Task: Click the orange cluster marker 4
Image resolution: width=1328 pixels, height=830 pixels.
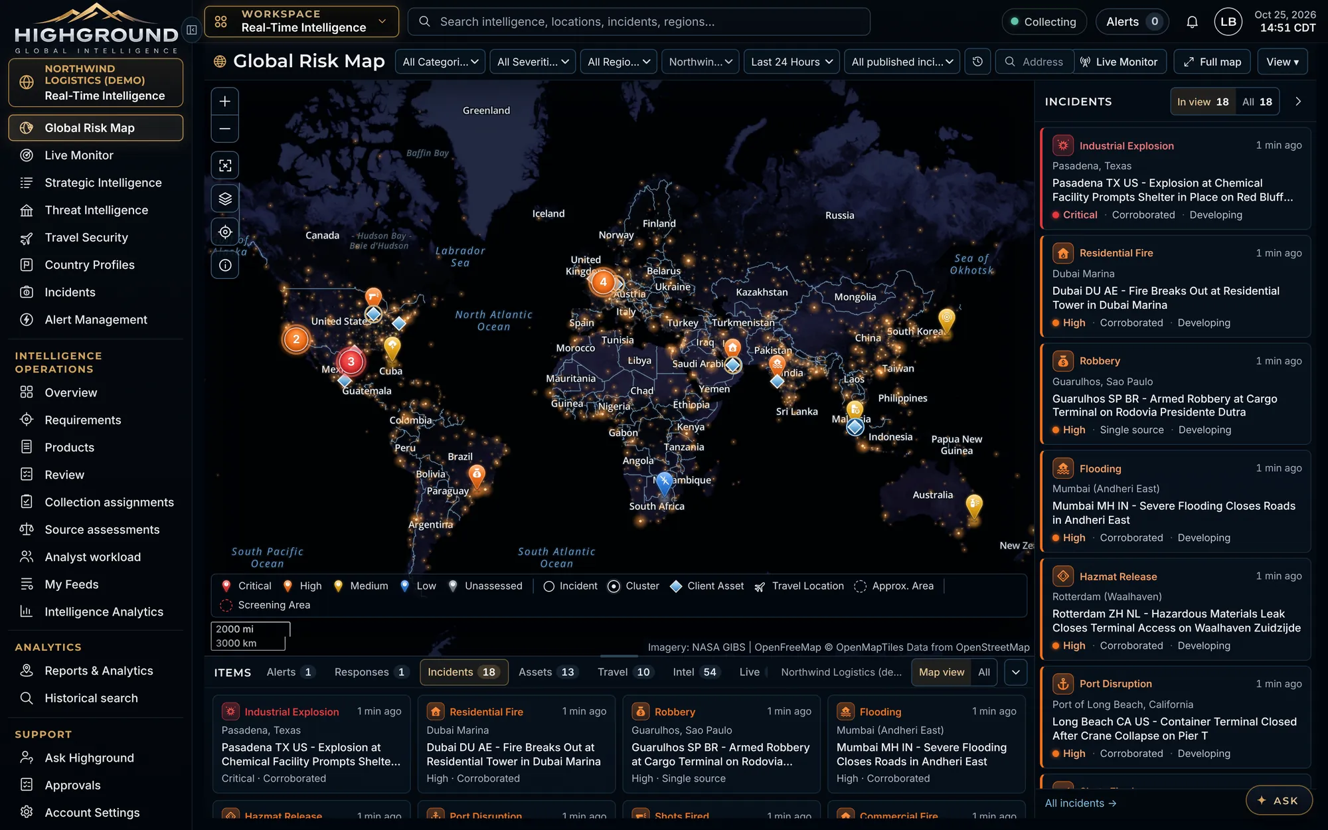Action: click(x=603, y=282)
